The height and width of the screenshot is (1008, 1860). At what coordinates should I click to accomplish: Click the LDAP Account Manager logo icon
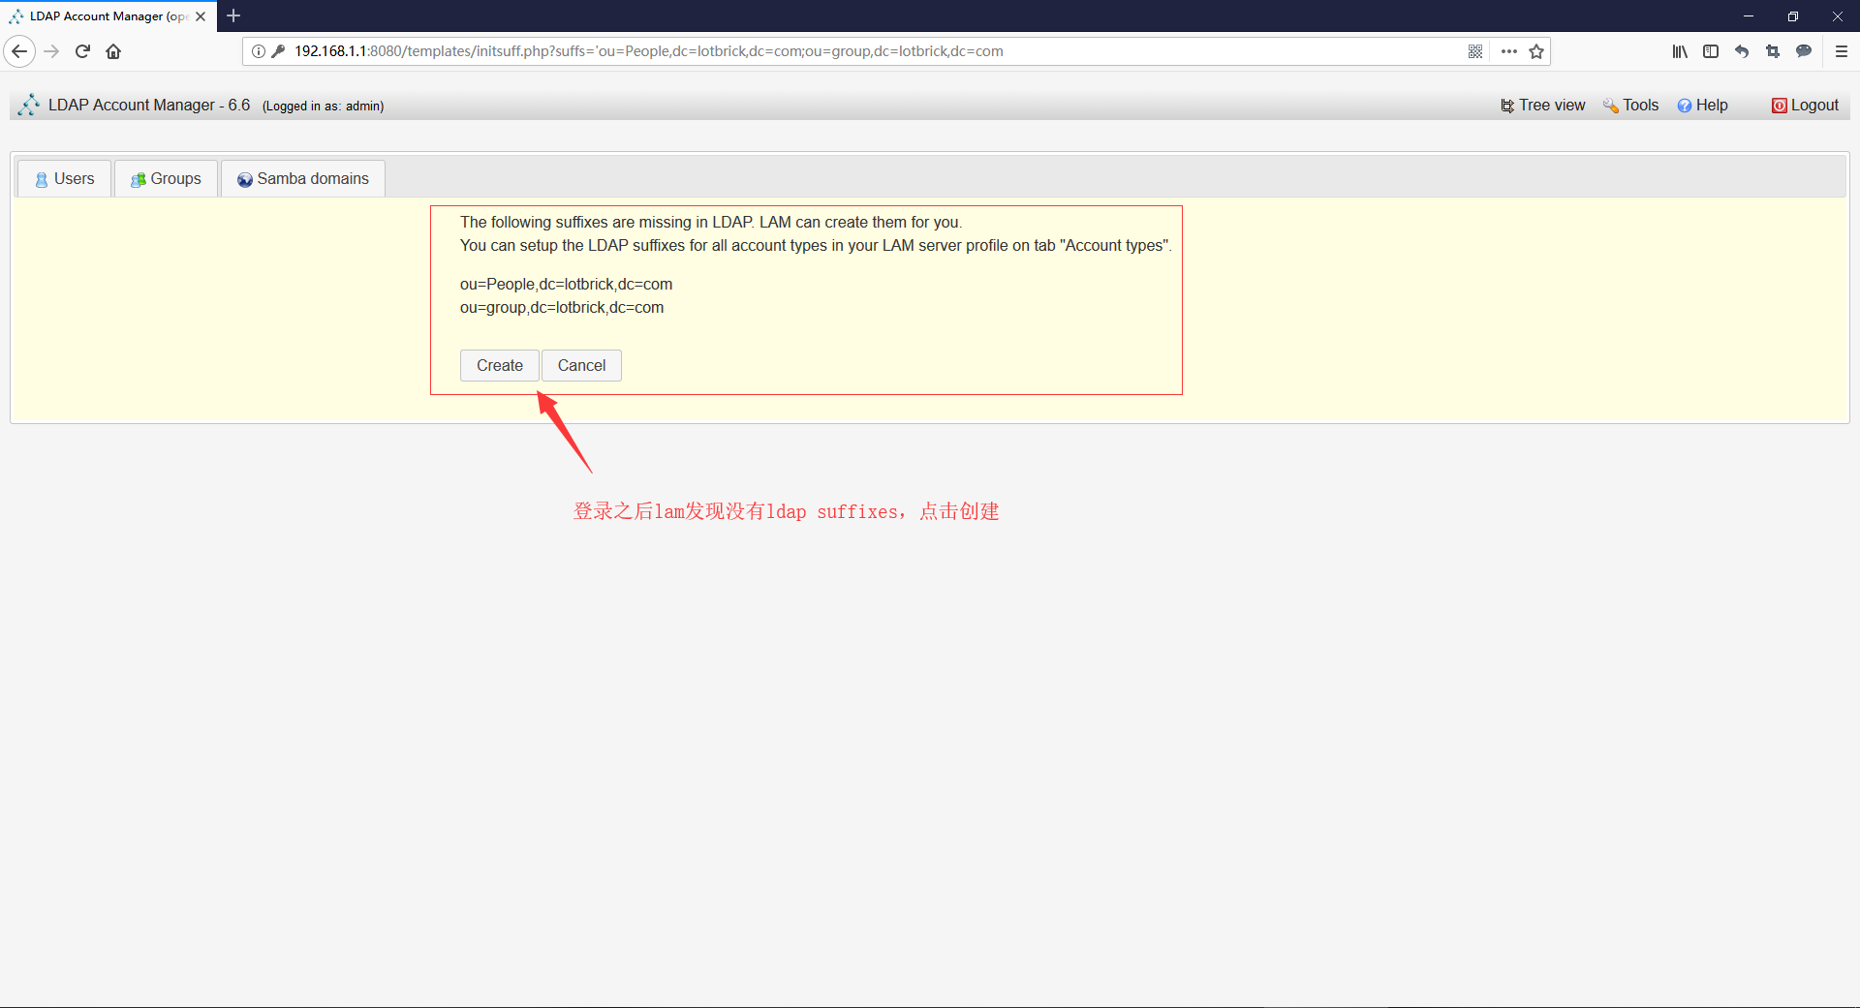pyautogui.click(x=29, y=105)
